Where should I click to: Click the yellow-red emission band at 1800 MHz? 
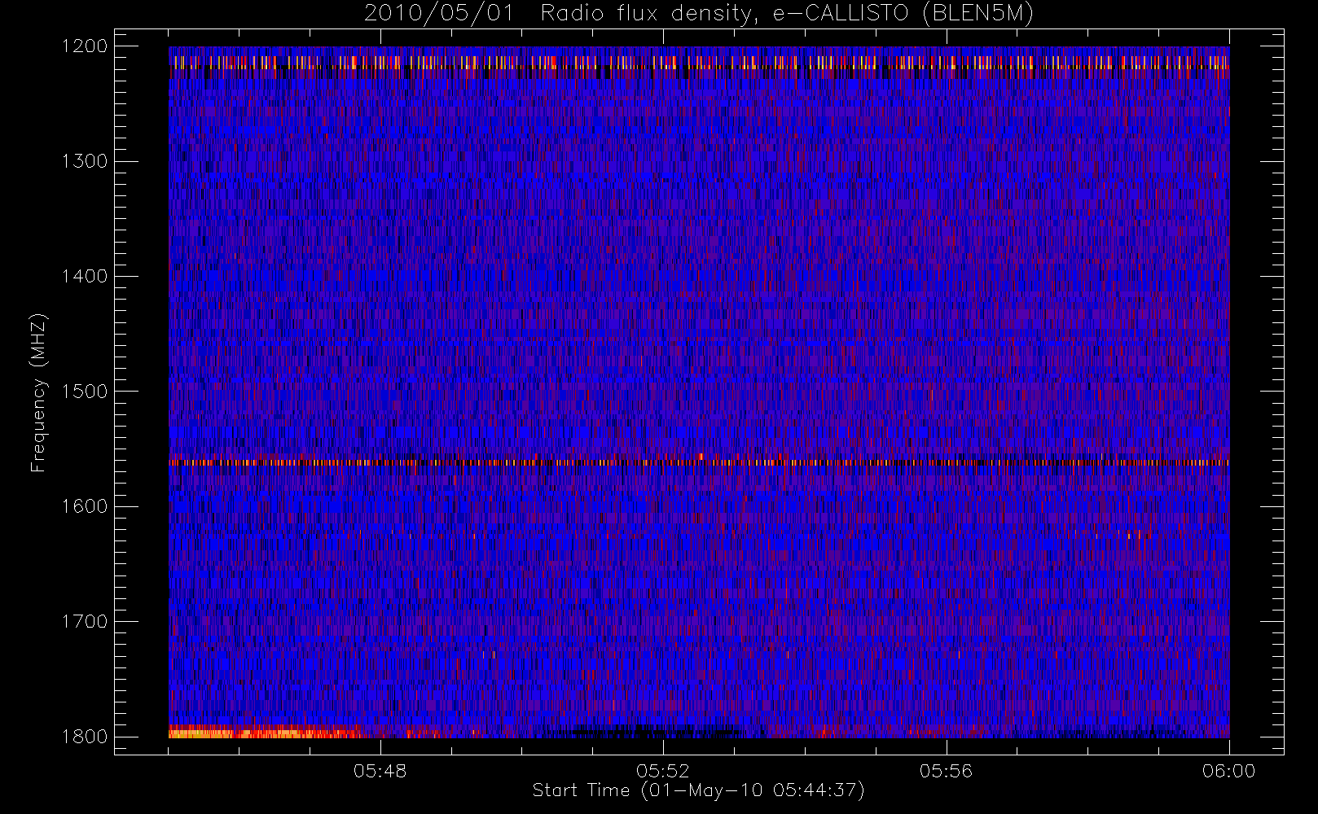point(265,732)
